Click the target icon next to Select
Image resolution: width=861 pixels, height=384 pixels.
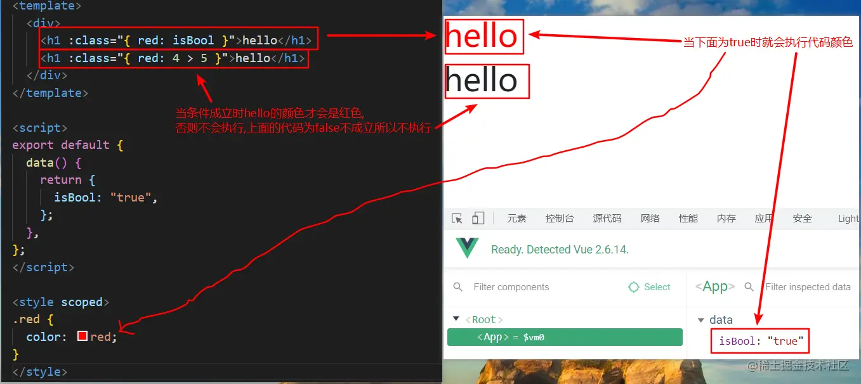click(x=633, y=287)
